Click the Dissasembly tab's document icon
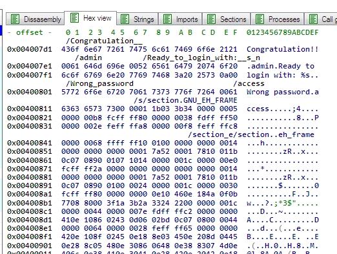337x254 pixels. tap(15, 19)
